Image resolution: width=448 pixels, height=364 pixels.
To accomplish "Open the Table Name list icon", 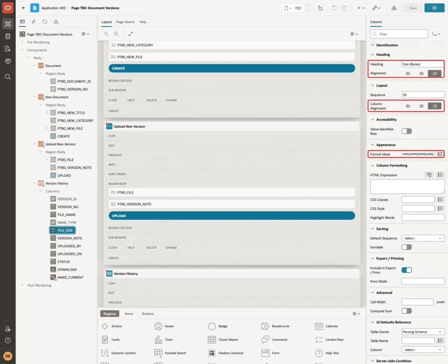I will (x=440, y=340).
